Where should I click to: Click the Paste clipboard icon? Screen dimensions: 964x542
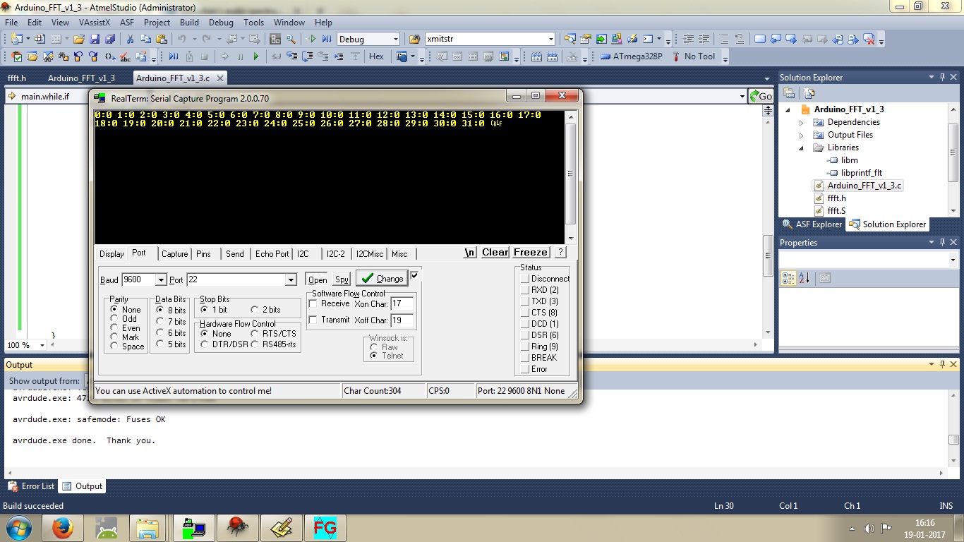tap(162, 39)
